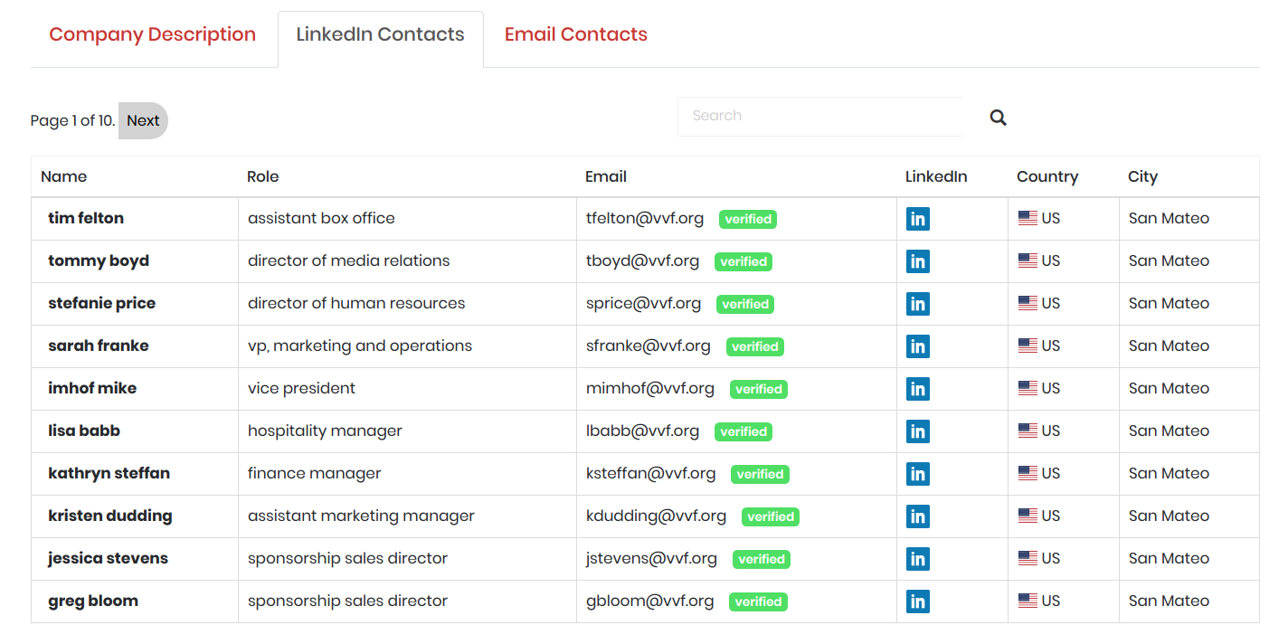This screenshot has height=644, width=1288.
Task: Open Lisa Babb's LinkedIn icon
Action: point(917,431)
